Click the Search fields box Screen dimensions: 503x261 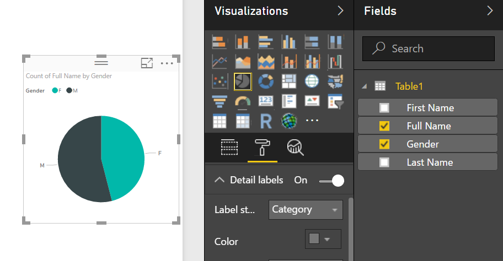tap(429, 48)
